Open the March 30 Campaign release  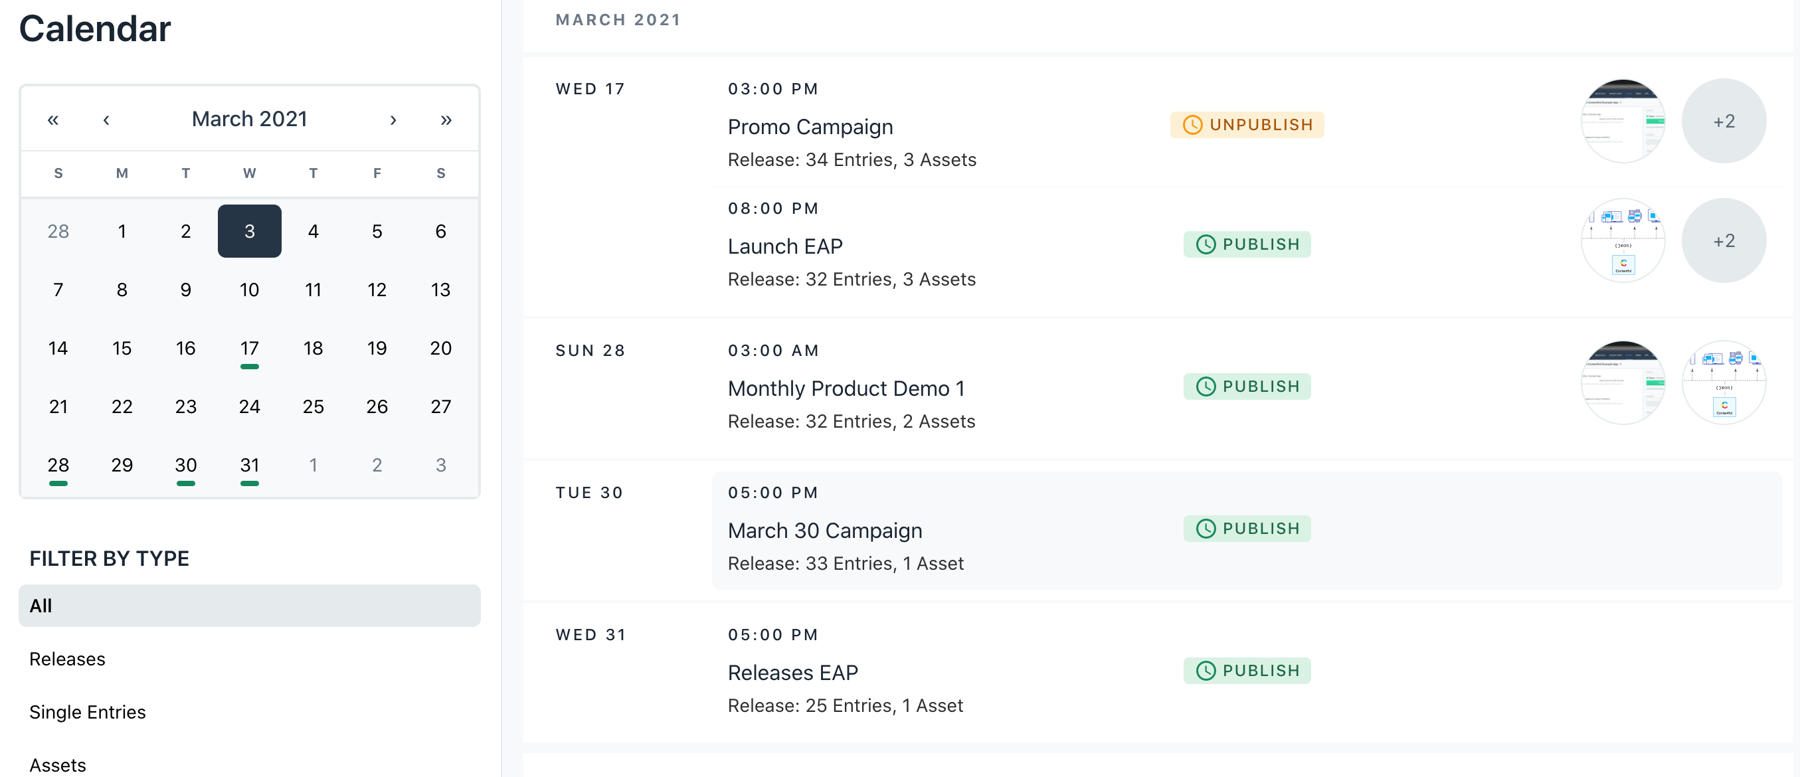point(824,531)
